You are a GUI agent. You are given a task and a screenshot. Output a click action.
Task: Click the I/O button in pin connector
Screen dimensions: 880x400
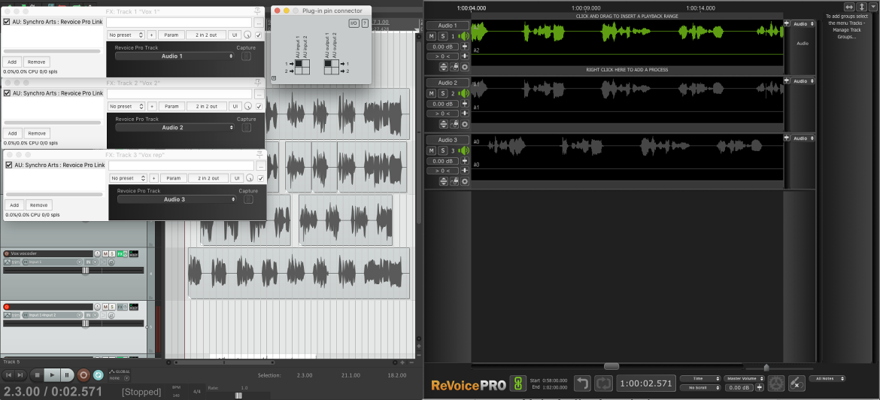point(354,23)
